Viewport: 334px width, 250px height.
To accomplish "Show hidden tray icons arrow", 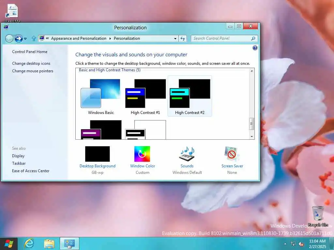I will [x=285, y=244].
